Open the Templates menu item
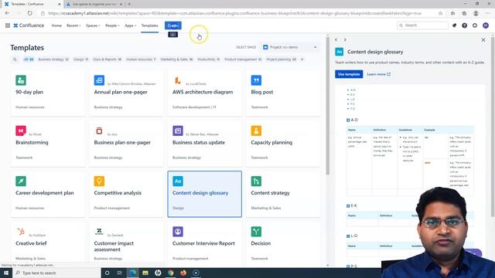 click(149, 25)
